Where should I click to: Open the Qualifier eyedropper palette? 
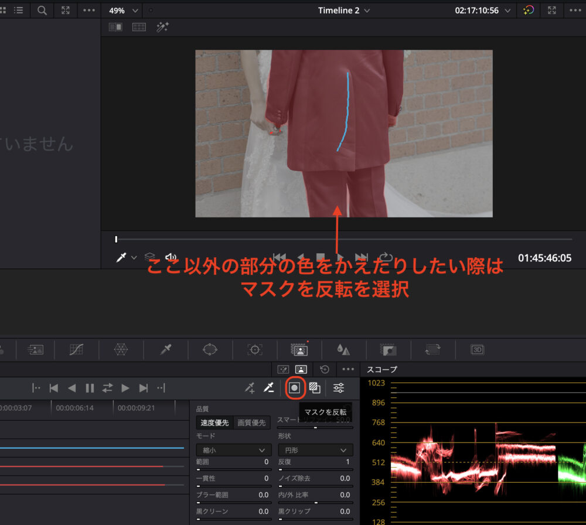[x=166, y=350]
